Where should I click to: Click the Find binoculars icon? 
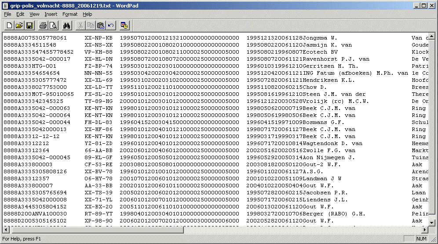pos(67,25)
